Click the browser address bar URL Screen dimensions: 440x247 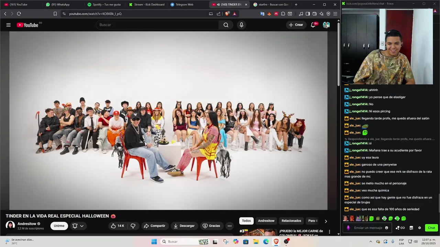(95, 14)
